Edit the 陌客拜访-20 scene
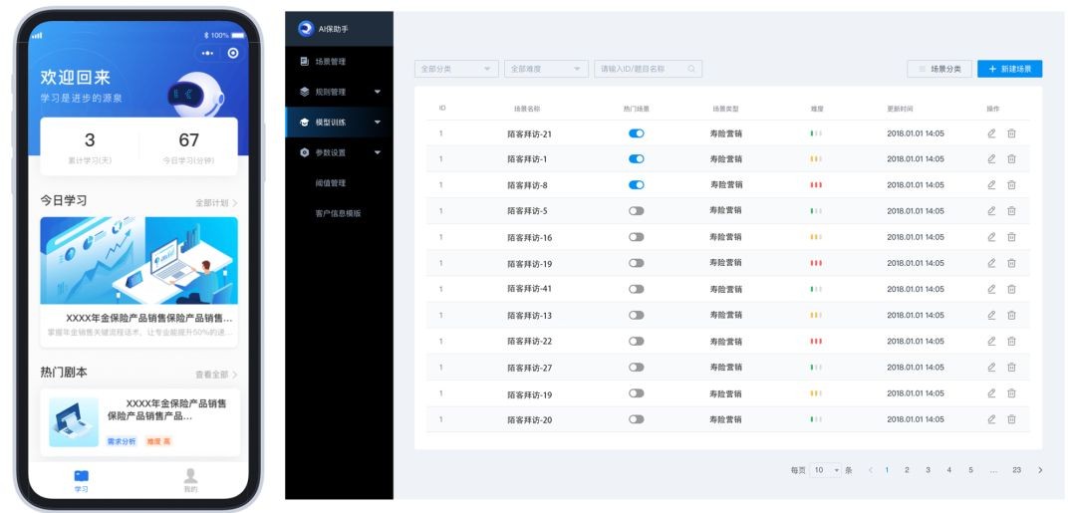 pos(991,419)
